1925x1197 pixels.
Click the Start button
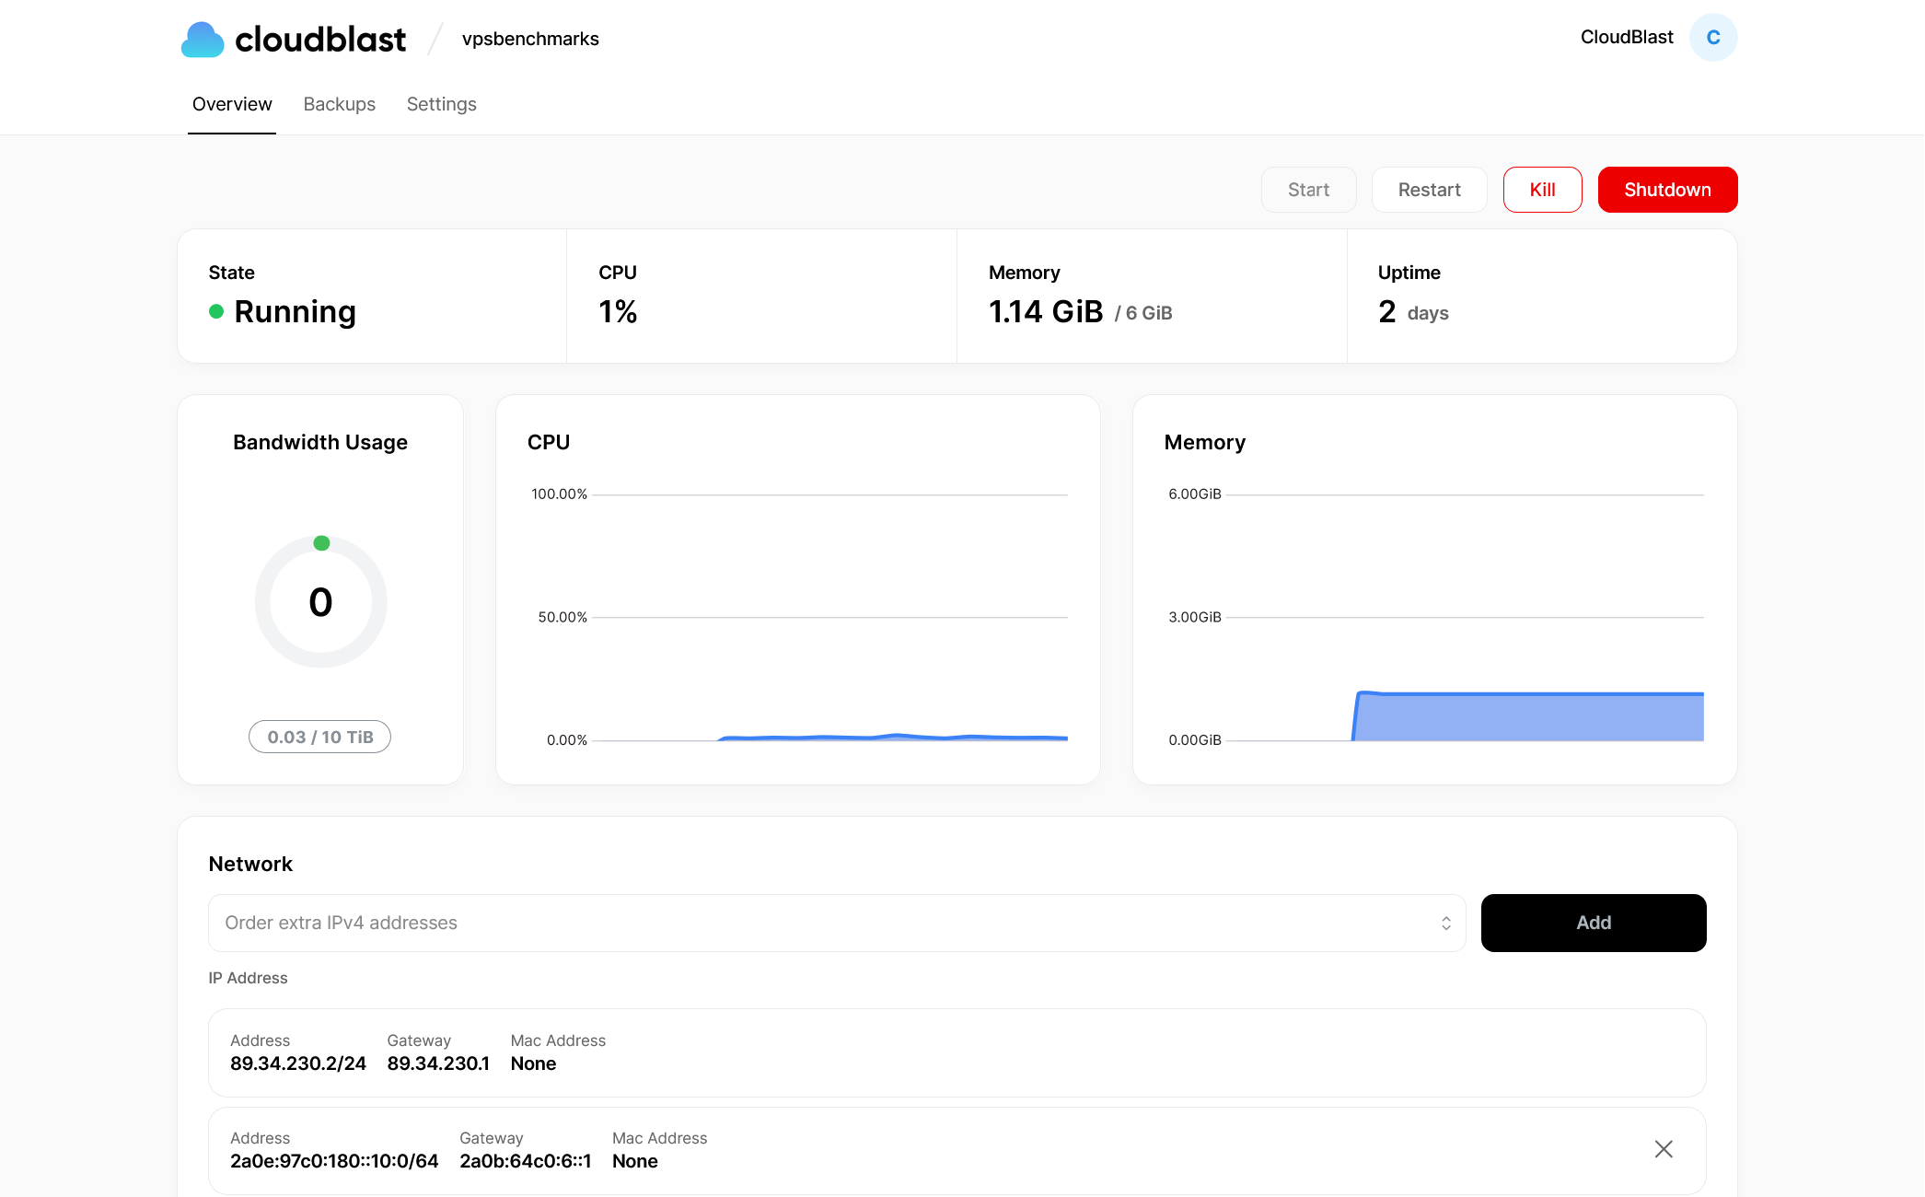coord(1308,190)
